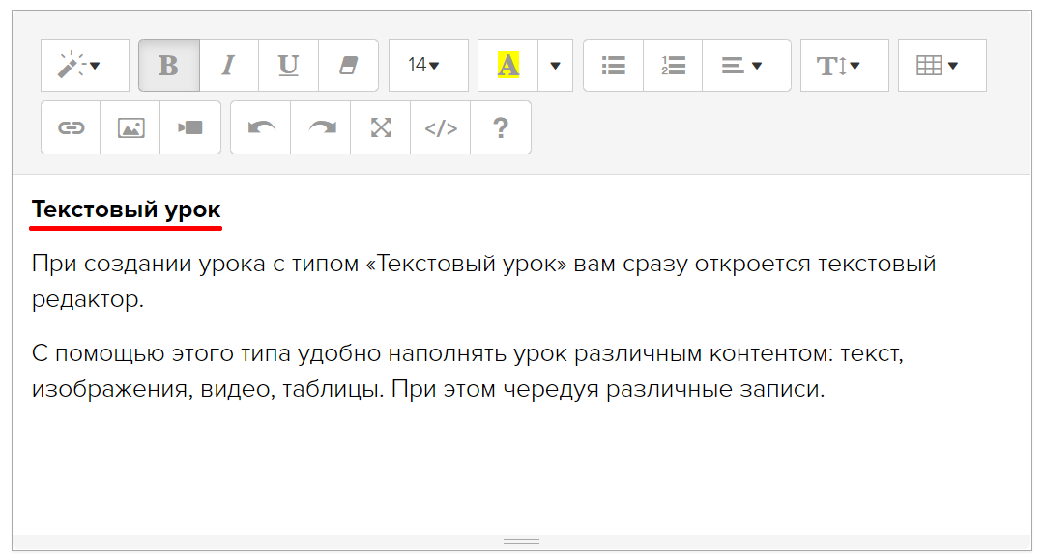Insert a hyperlink
This screenshot has height=560, width=1044.
[x=71, y=127]
